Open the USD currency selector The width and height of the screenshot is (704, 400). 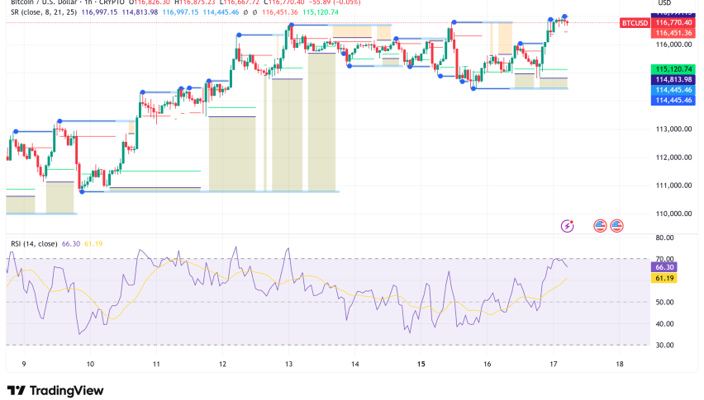coord(664,2)
